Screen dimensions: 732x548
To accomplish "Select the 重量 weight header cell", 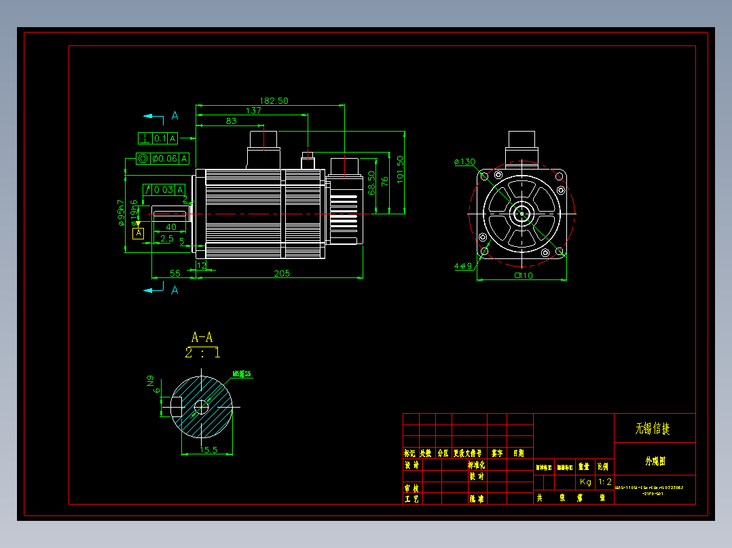I will 584,467.
